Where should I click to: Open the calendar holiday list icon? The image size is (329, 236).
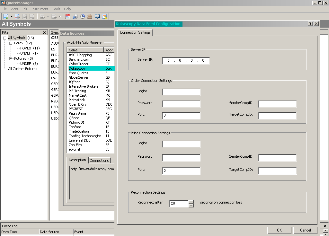click(68, 16)
